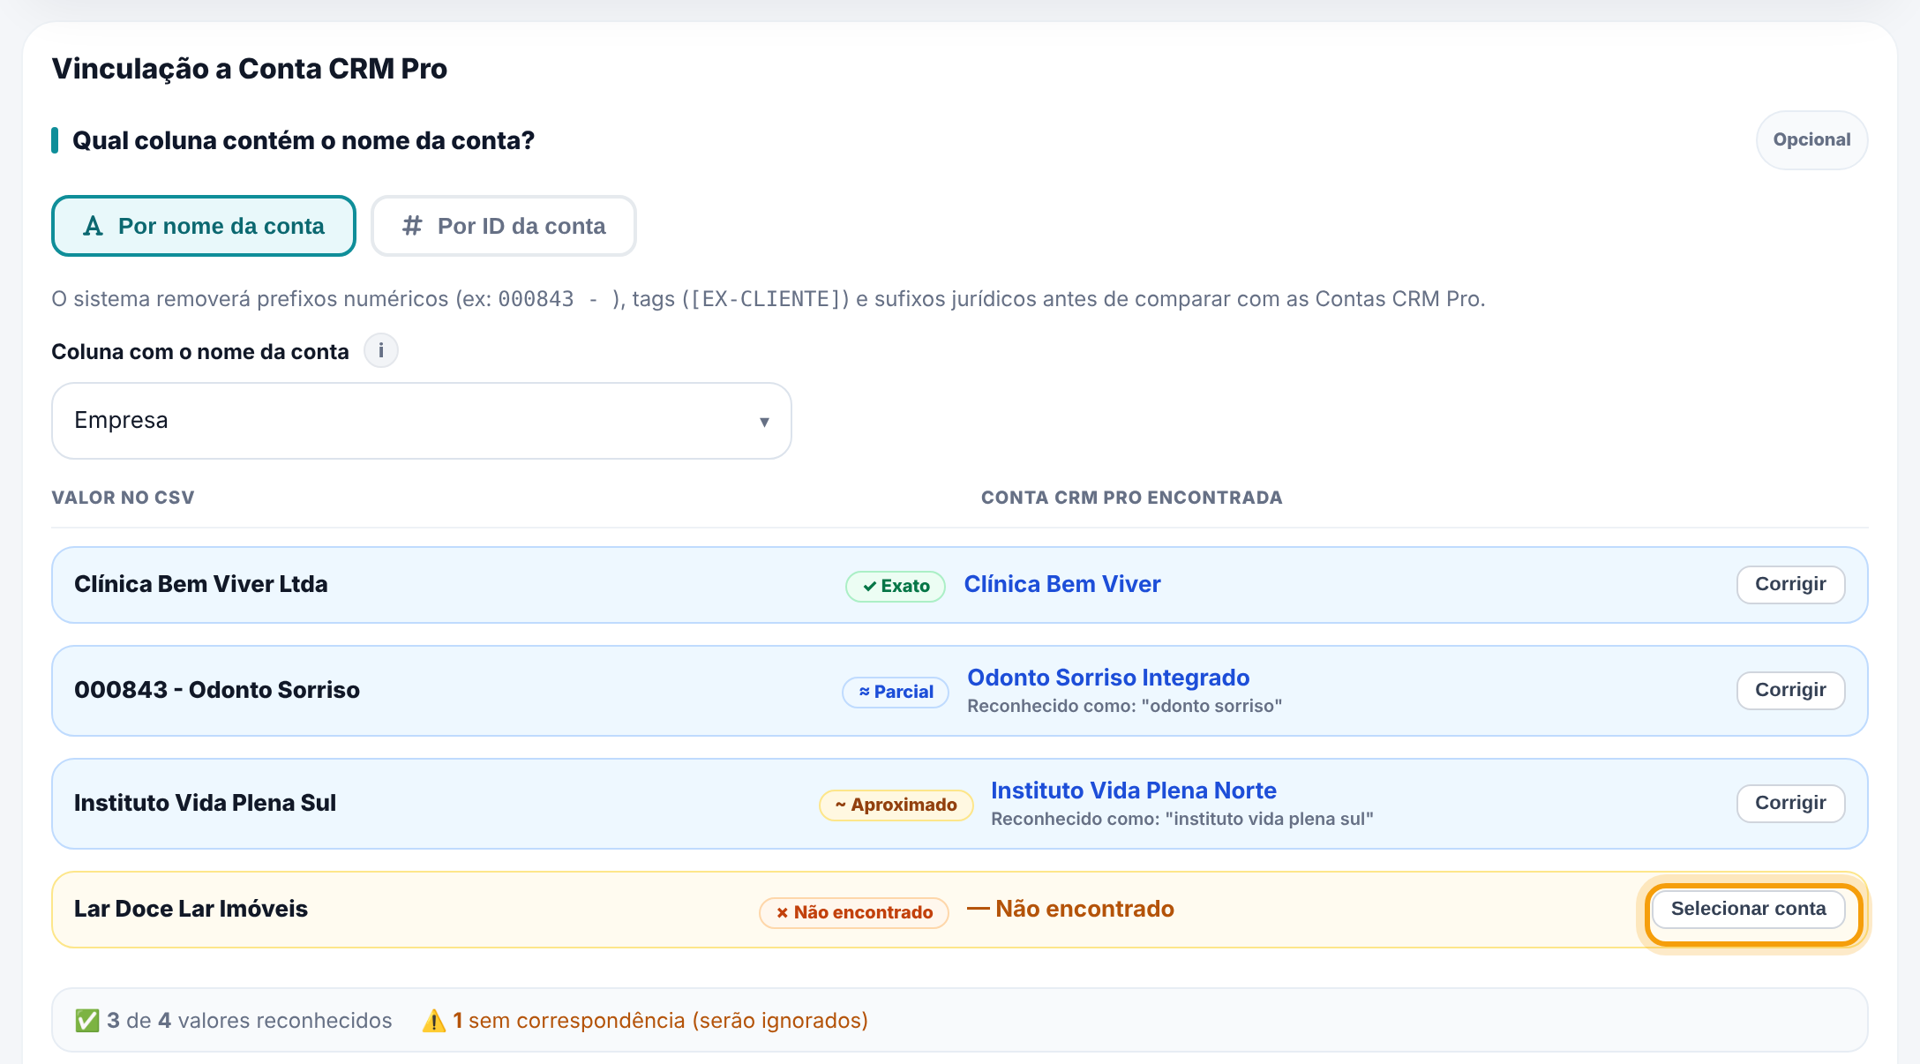Click the green checkmark summary icon
The width and height of the screenshot is (1920, 1064).
[87, 1021]
